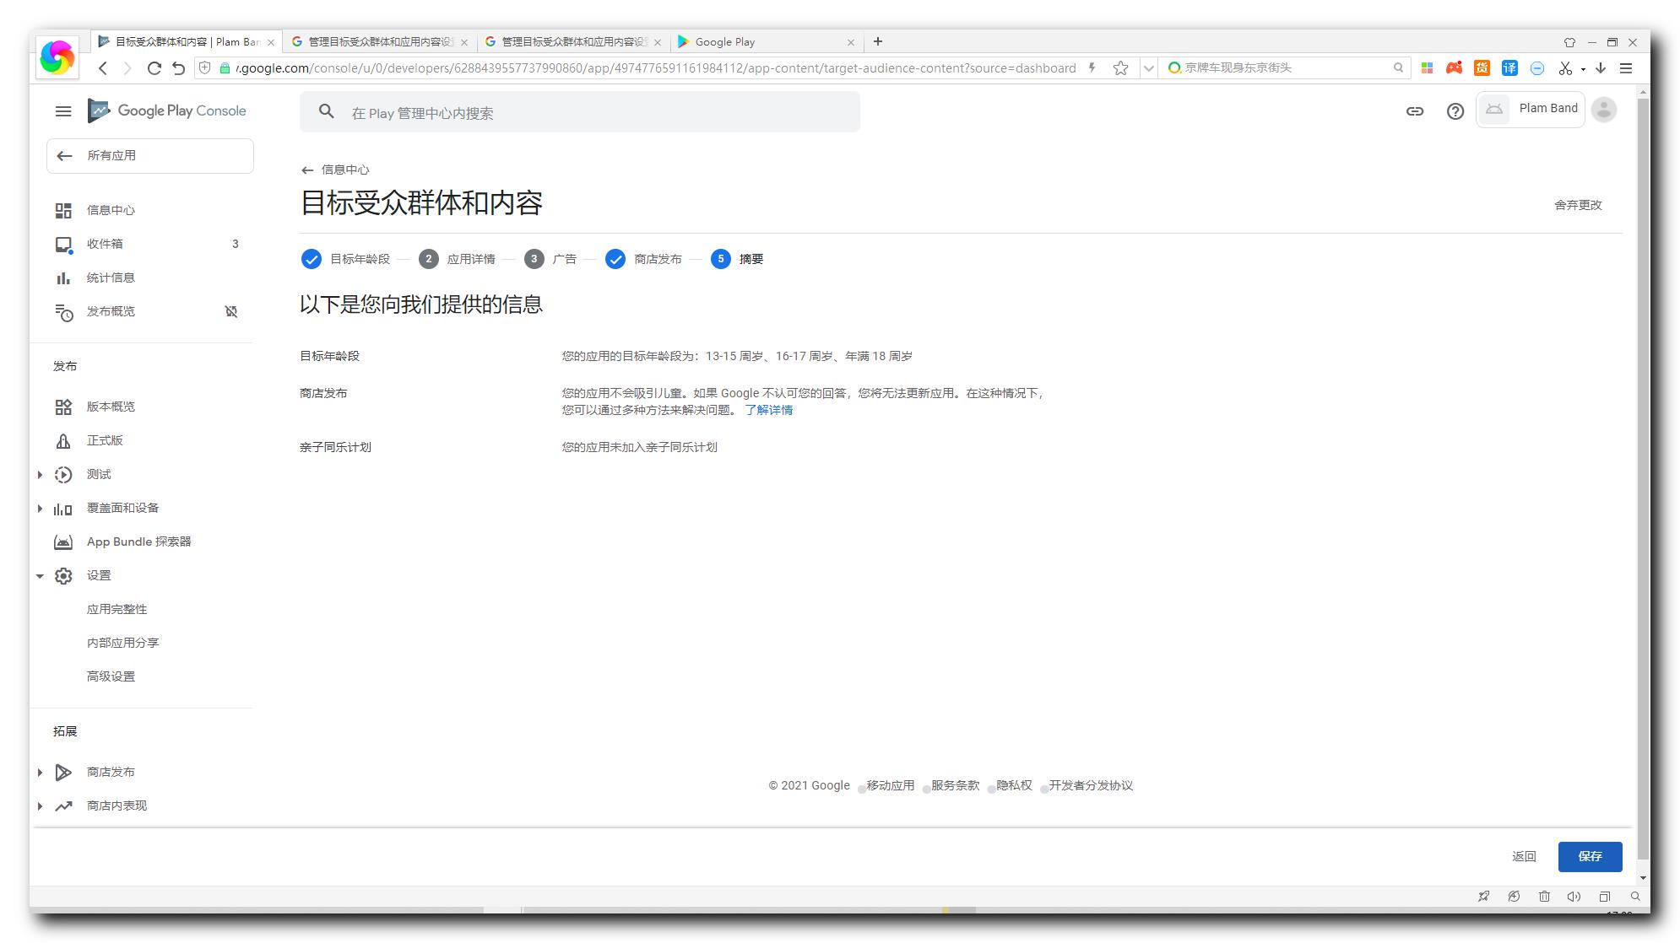Click the 测试 (Testing) expander icon
Viewport: 1680px width, 943px height.
click(x=41, y=474)
